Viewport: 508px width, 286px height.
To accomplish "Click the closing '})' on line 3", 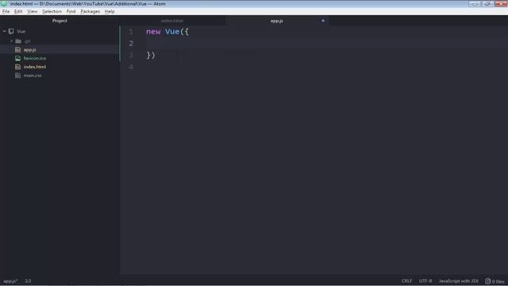I will pyautogui.click(x=151, y=55).
